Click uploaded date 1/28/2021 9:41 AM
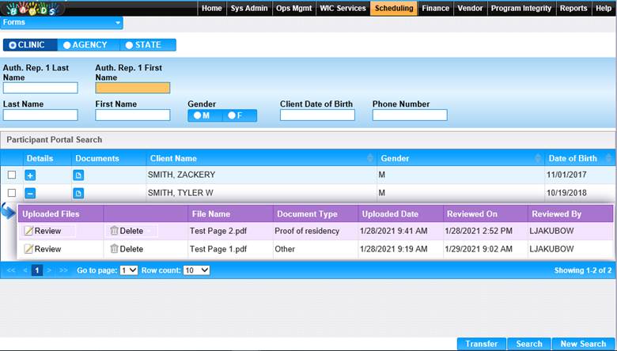 [393, 231]
